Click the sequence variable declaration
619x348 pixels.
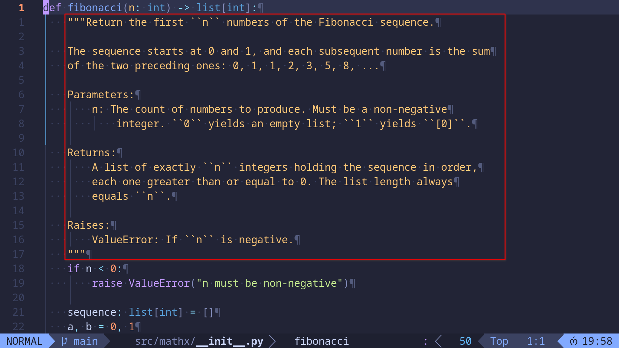coord(92,312)
